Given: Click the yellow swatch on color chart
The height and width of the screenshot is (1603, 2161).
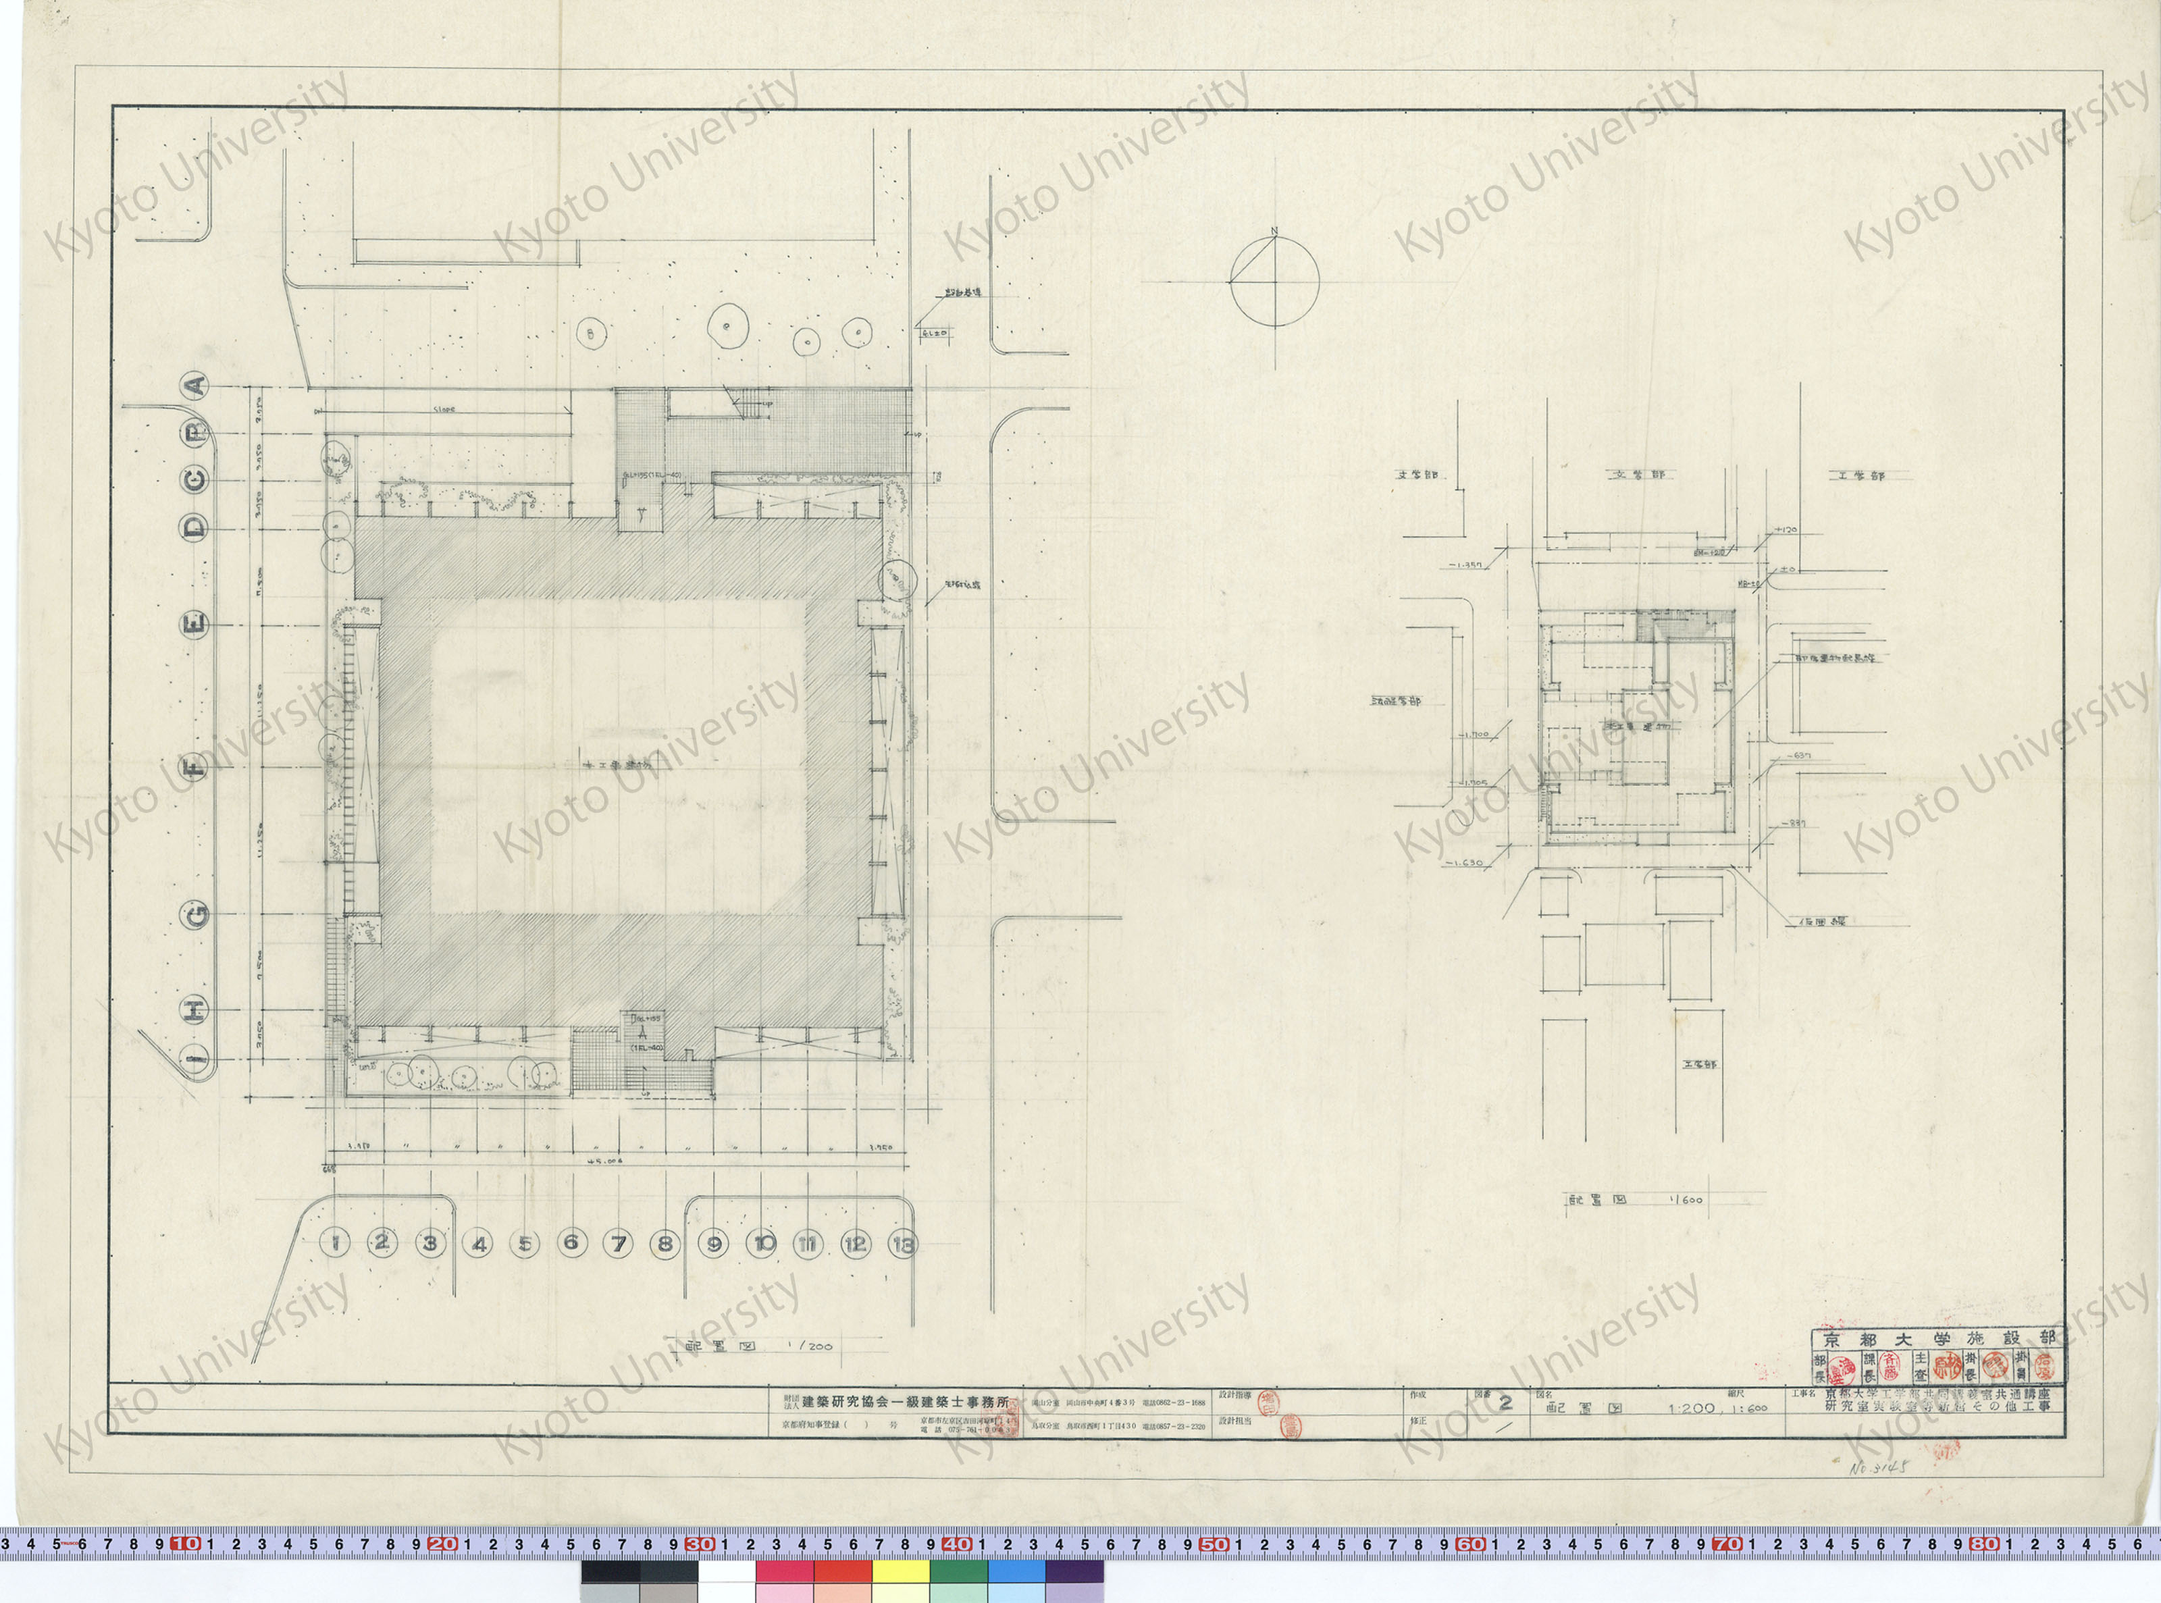Looking at the screenshot, I should [x=900, y=1571].
